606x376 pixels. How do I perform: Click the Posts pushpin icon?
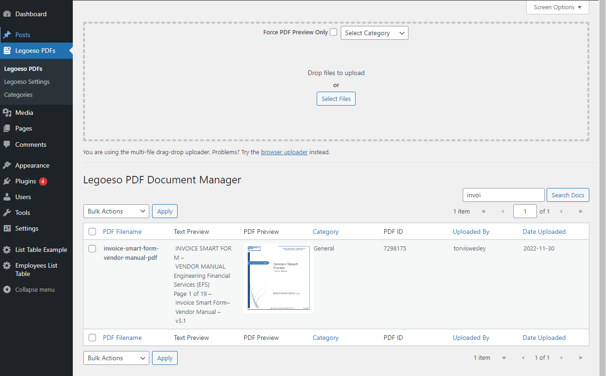click(x=7, y=35)
